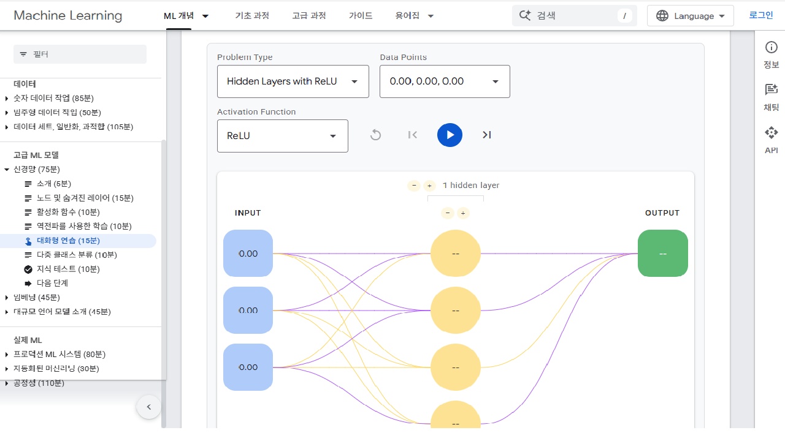Screen dimensions: 785x441
Task: Click the third blue input node
Action: point(248,367)
